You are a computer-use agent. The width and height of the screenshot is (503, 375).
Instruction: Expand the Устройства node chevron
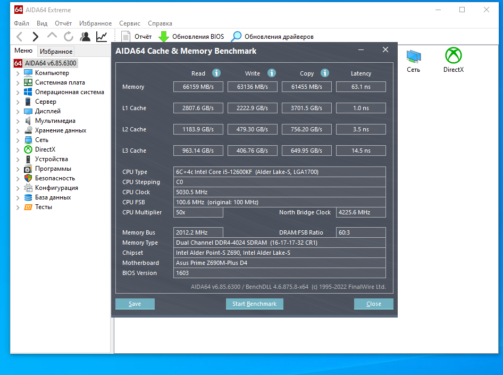pos(18,160)
